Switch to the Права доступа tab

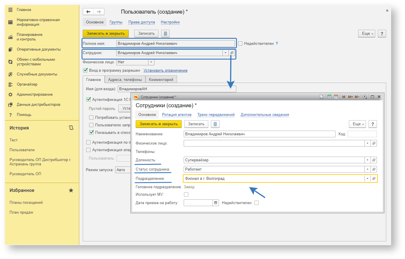tap(141, 22)
